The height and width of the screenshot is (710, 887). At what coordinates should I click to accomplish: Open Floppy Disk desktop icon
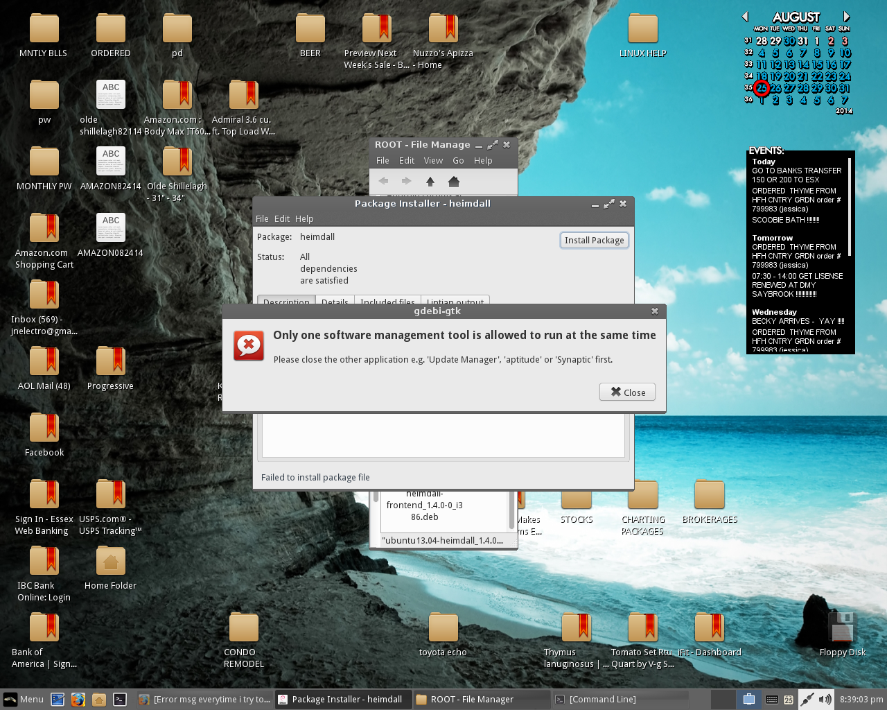(842, 634)
